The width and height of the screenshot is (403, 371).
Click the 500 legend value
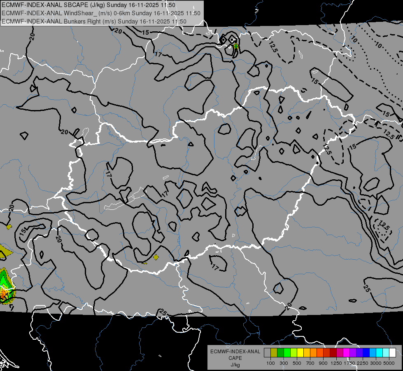[x=297, y=363]
